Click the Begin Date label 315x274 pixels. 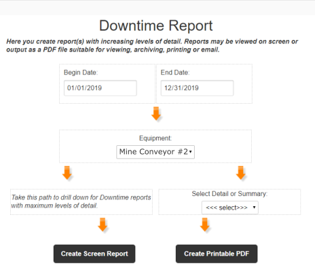point(81,73)
